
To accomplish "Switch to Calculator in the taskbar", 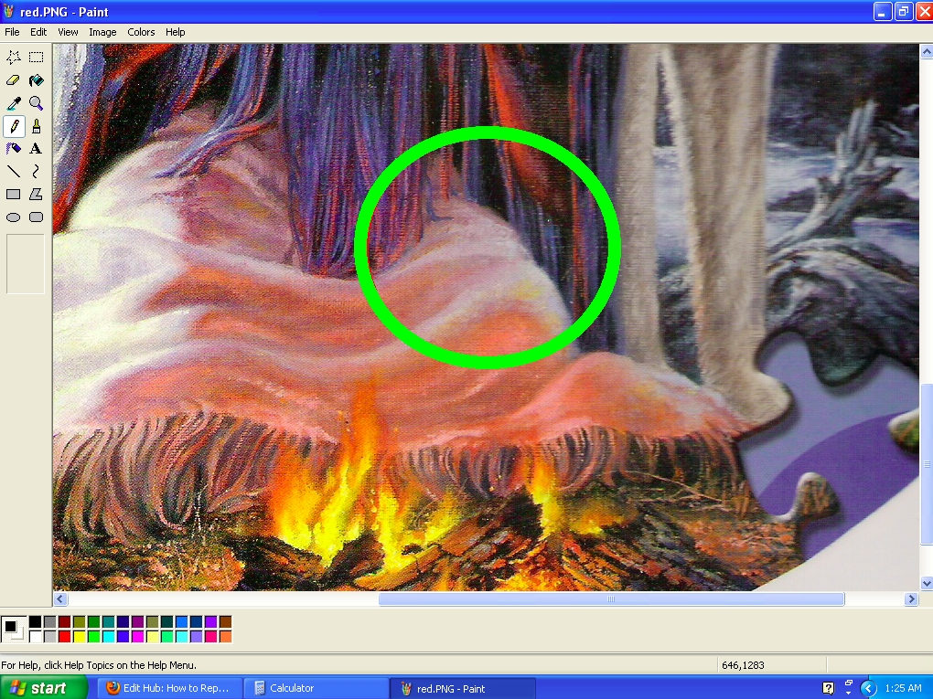I will pos(316,688).
